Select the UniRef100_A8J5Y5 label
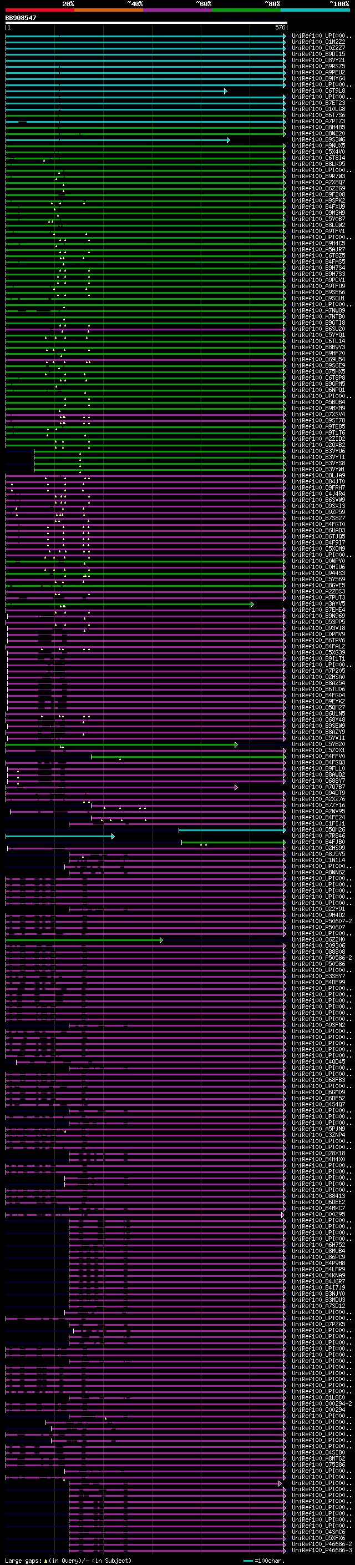The height and width of the screenshot is (1565, 355). tap(318, 854)
